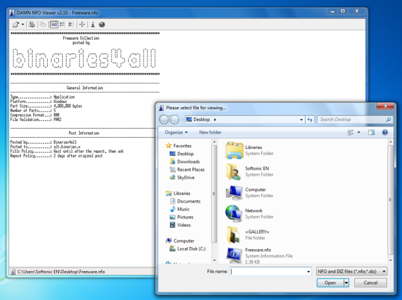The image size is (402, 300).
Task: Open a file with the toolbar folder icon
Action: pos(16,24)
